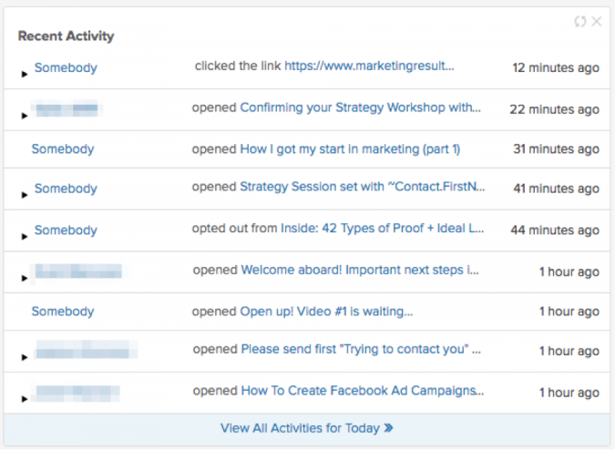This screenshot has height=450, width=615.
Task: Refresh the Recent Activity widget
Action: (x=580, y=22)
